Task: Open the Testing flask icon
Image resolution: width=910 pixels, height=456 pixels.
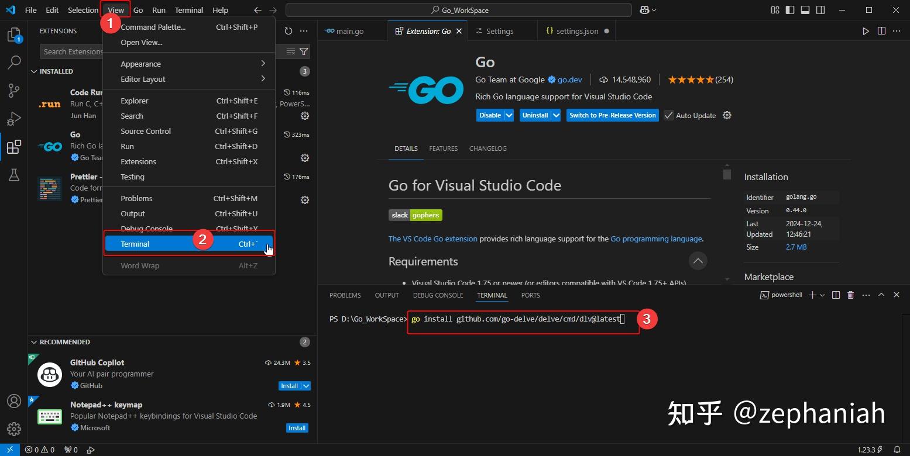Action: pos(14,175)
